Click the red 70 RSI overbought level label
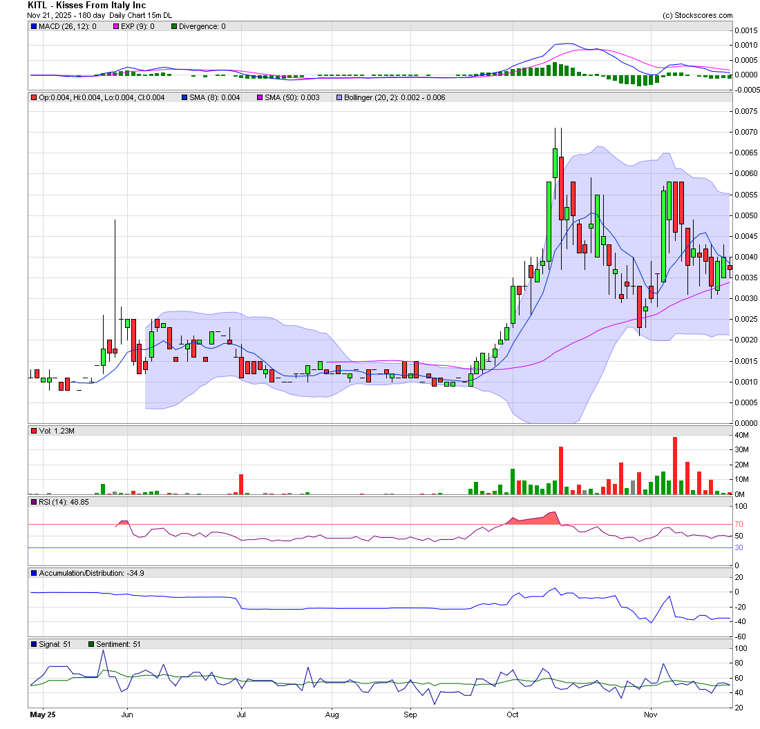This screenshot has width=760, height=729. coord(739,524)
